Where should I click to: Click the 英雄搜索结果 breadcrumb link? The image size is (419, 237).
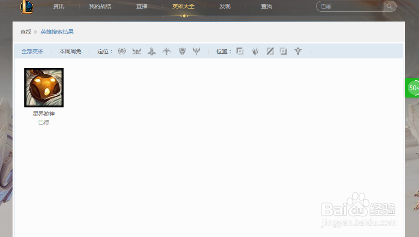(57, 32)
